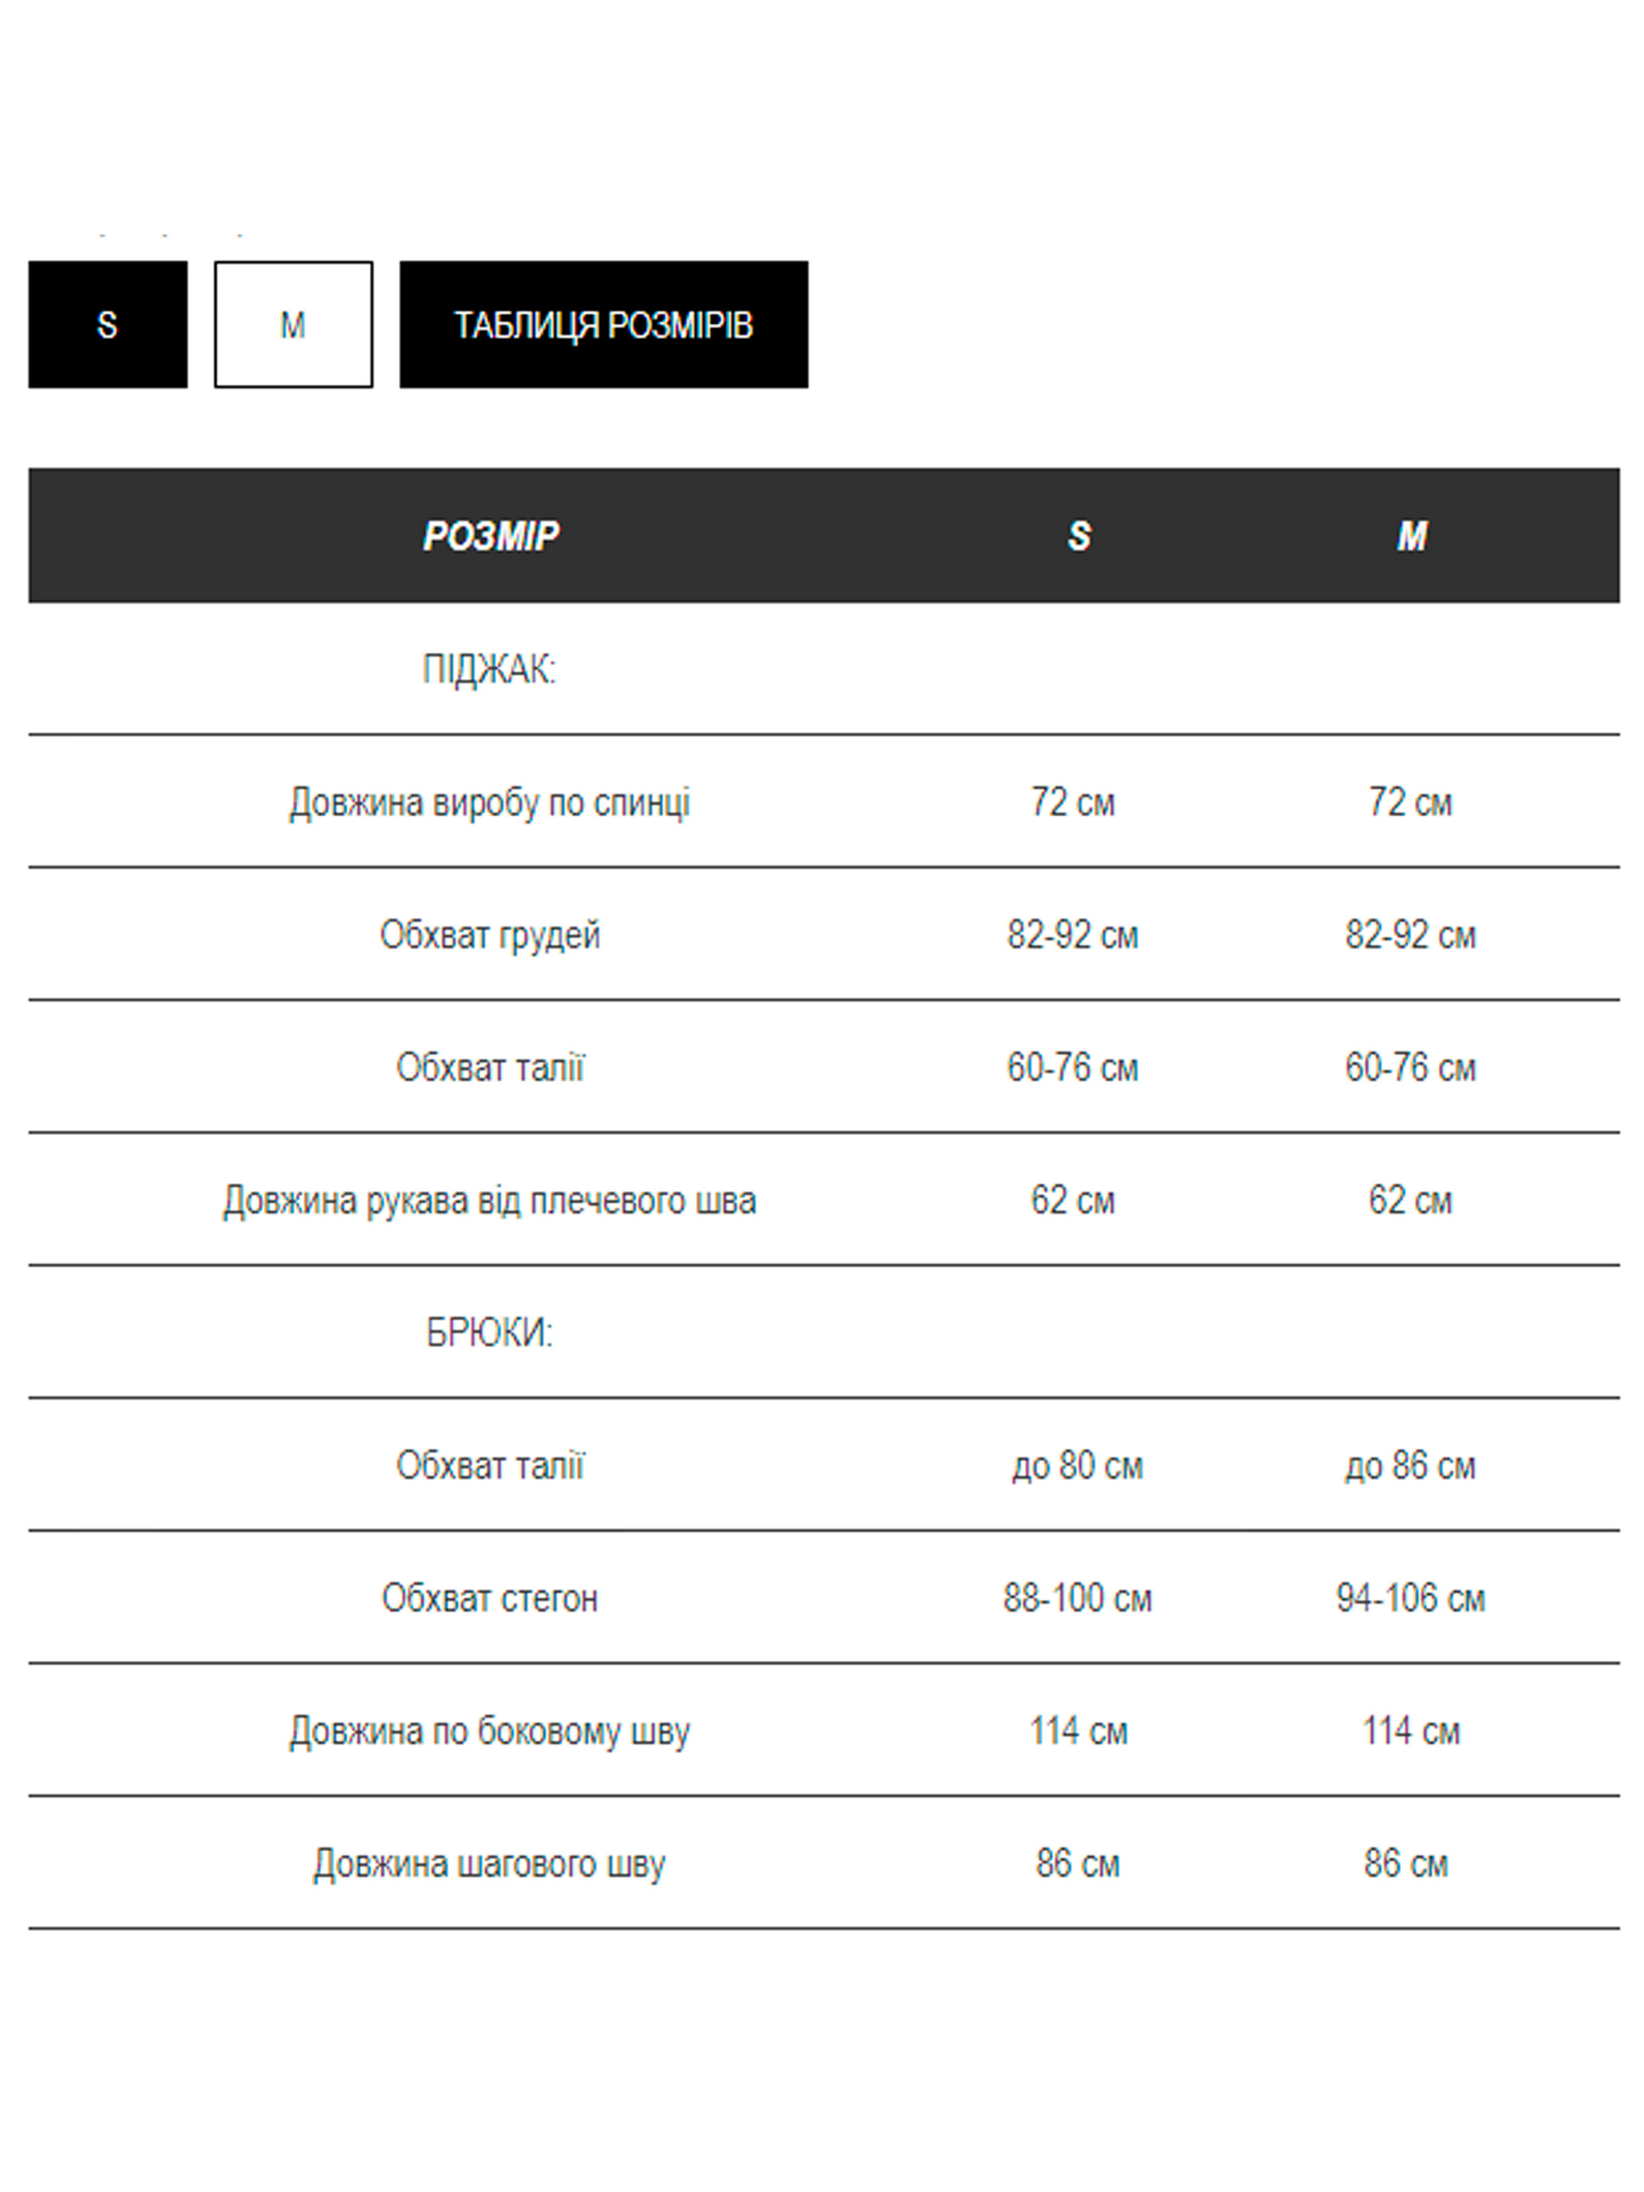1644x2192 pixels.
Task: Click the Довжина по боковому шву label
Action: [x=490, y=1731]
